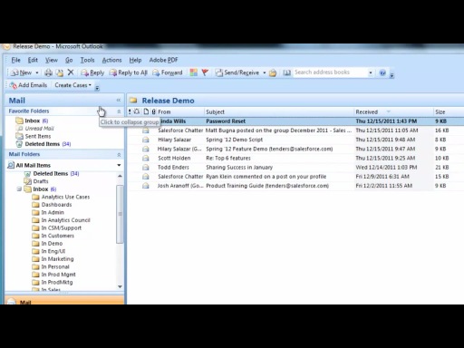Select Inbox in Favorite Folders
The image size is (464, 348).
33,121
